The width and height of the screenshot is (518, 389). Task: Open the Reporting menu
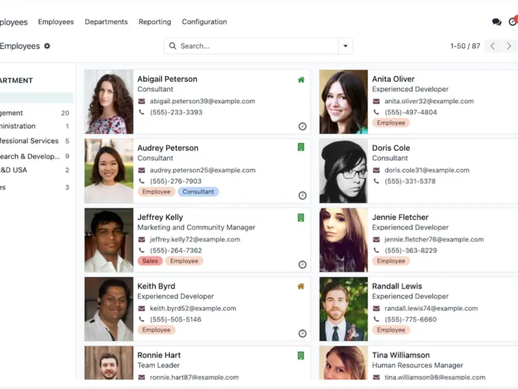(155, 21)
